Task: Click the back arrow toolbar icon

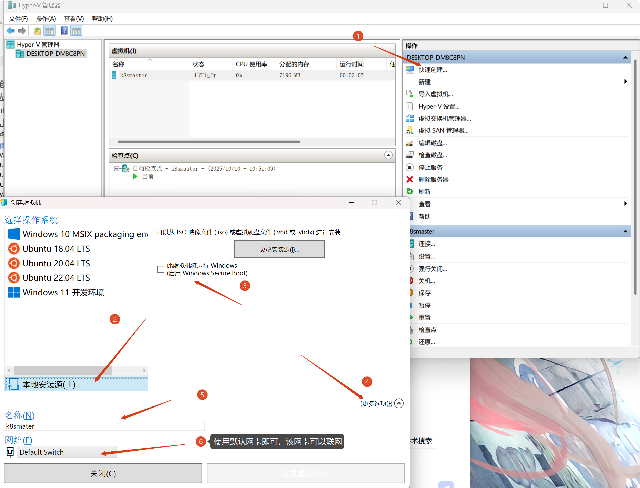Action: [10, 31]
